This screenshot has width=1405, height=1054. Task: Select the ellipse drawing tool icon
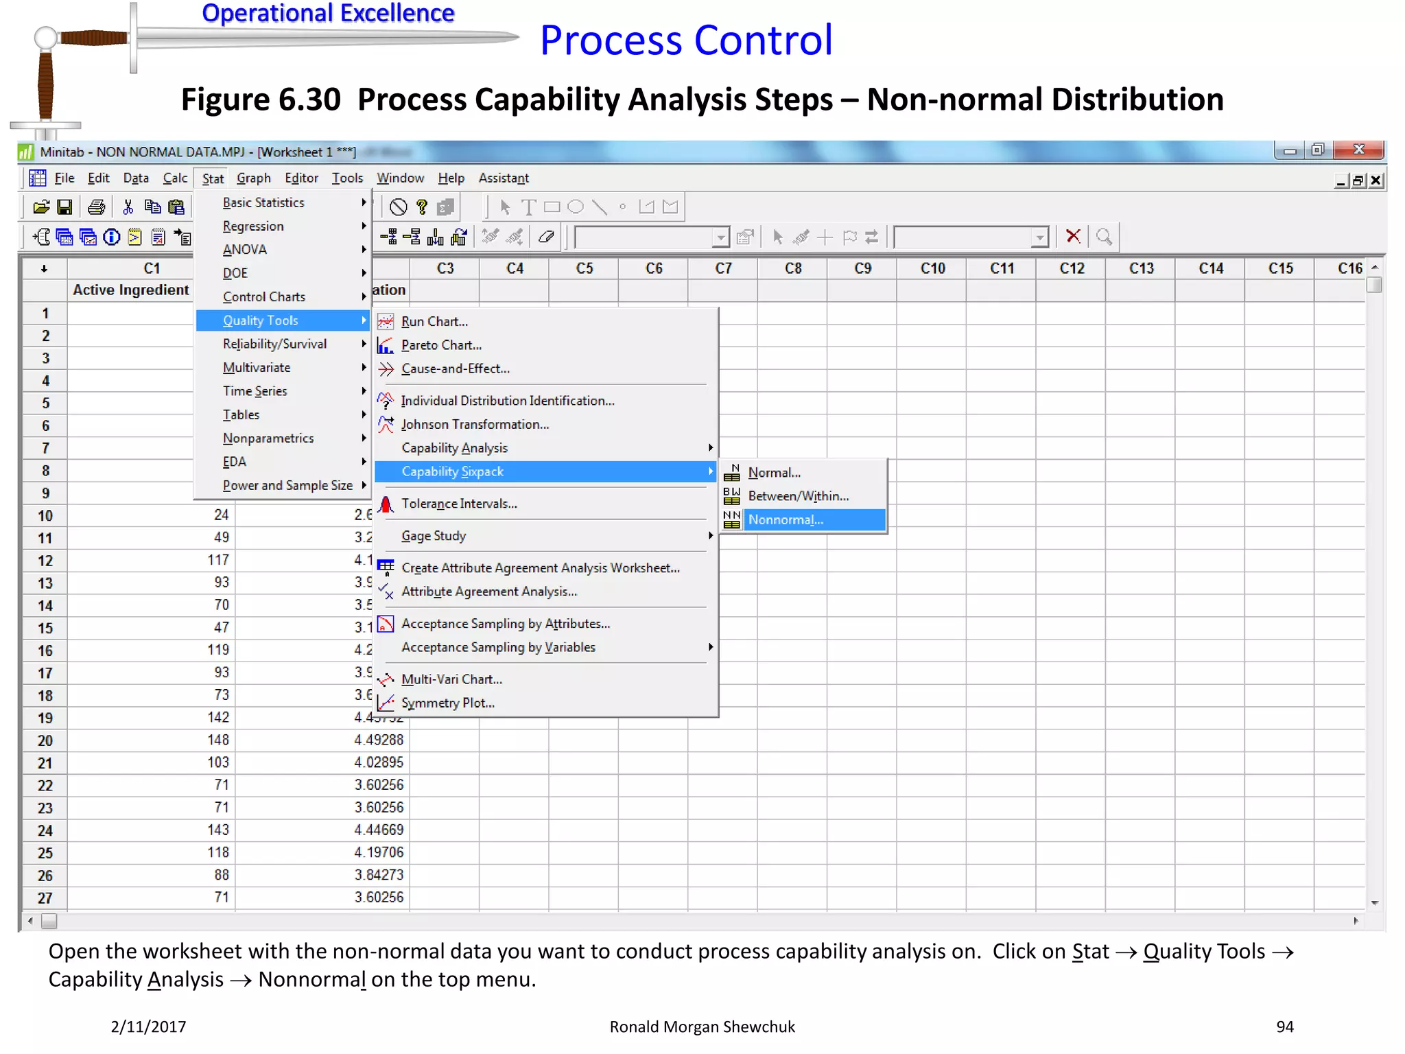(x=576, y=207)
